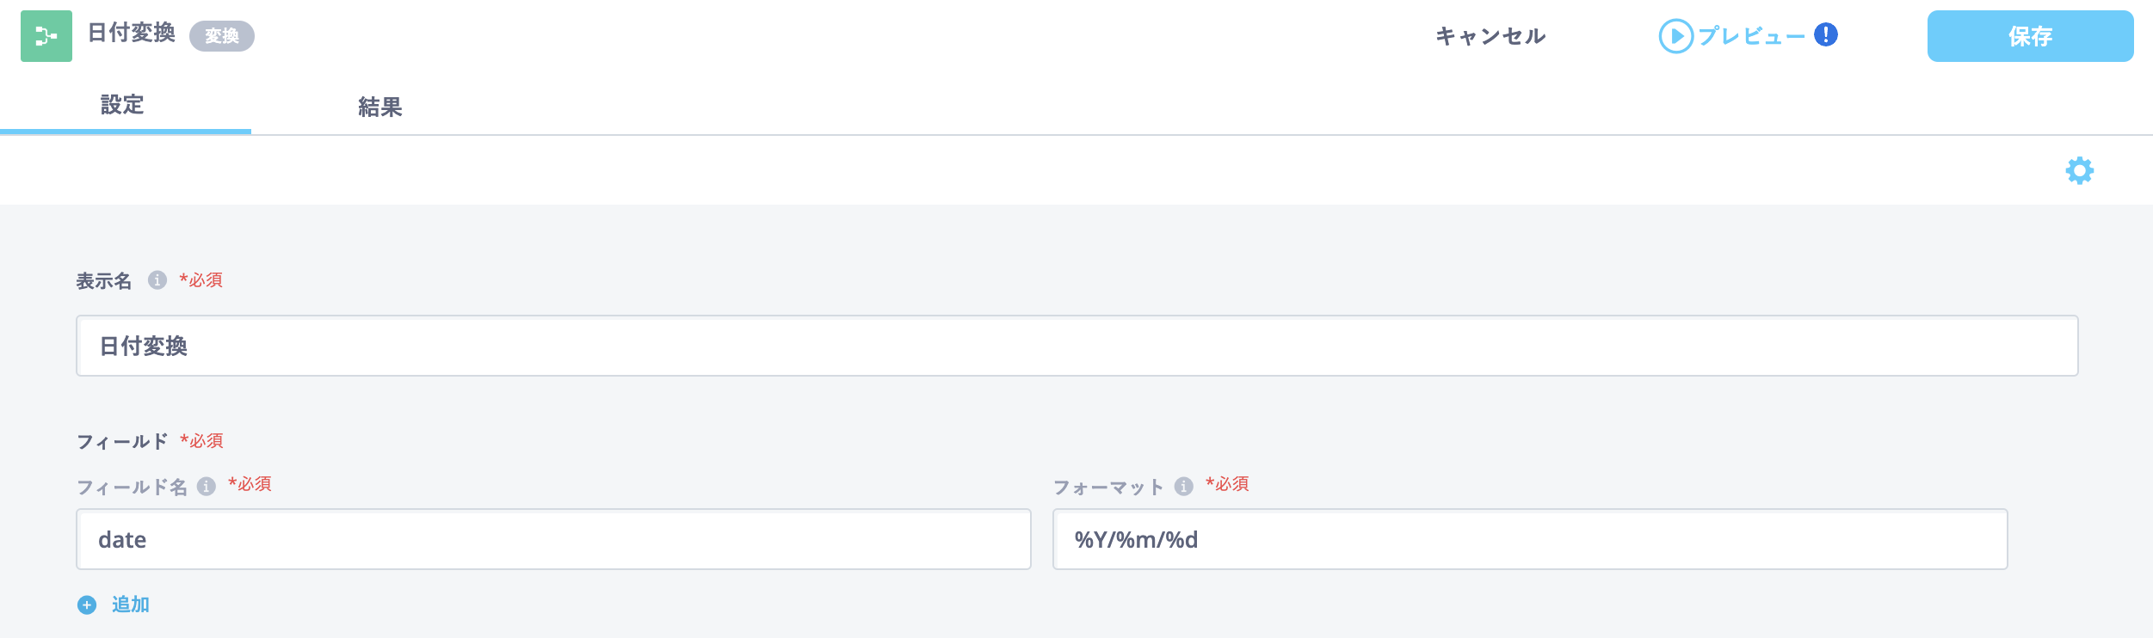Image resolution: width=2153 pixels, height=638 pixels.
Task: Switch to the 結果 tab
Action: click(x=379, y=107)
